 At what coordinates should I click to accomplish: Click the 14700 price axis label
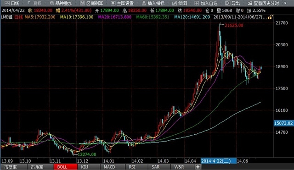click(282, 132)
